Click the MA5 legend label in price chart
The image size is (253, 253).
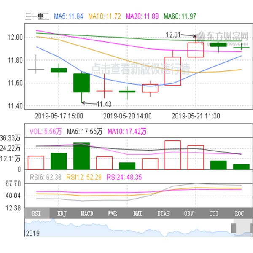69,17
